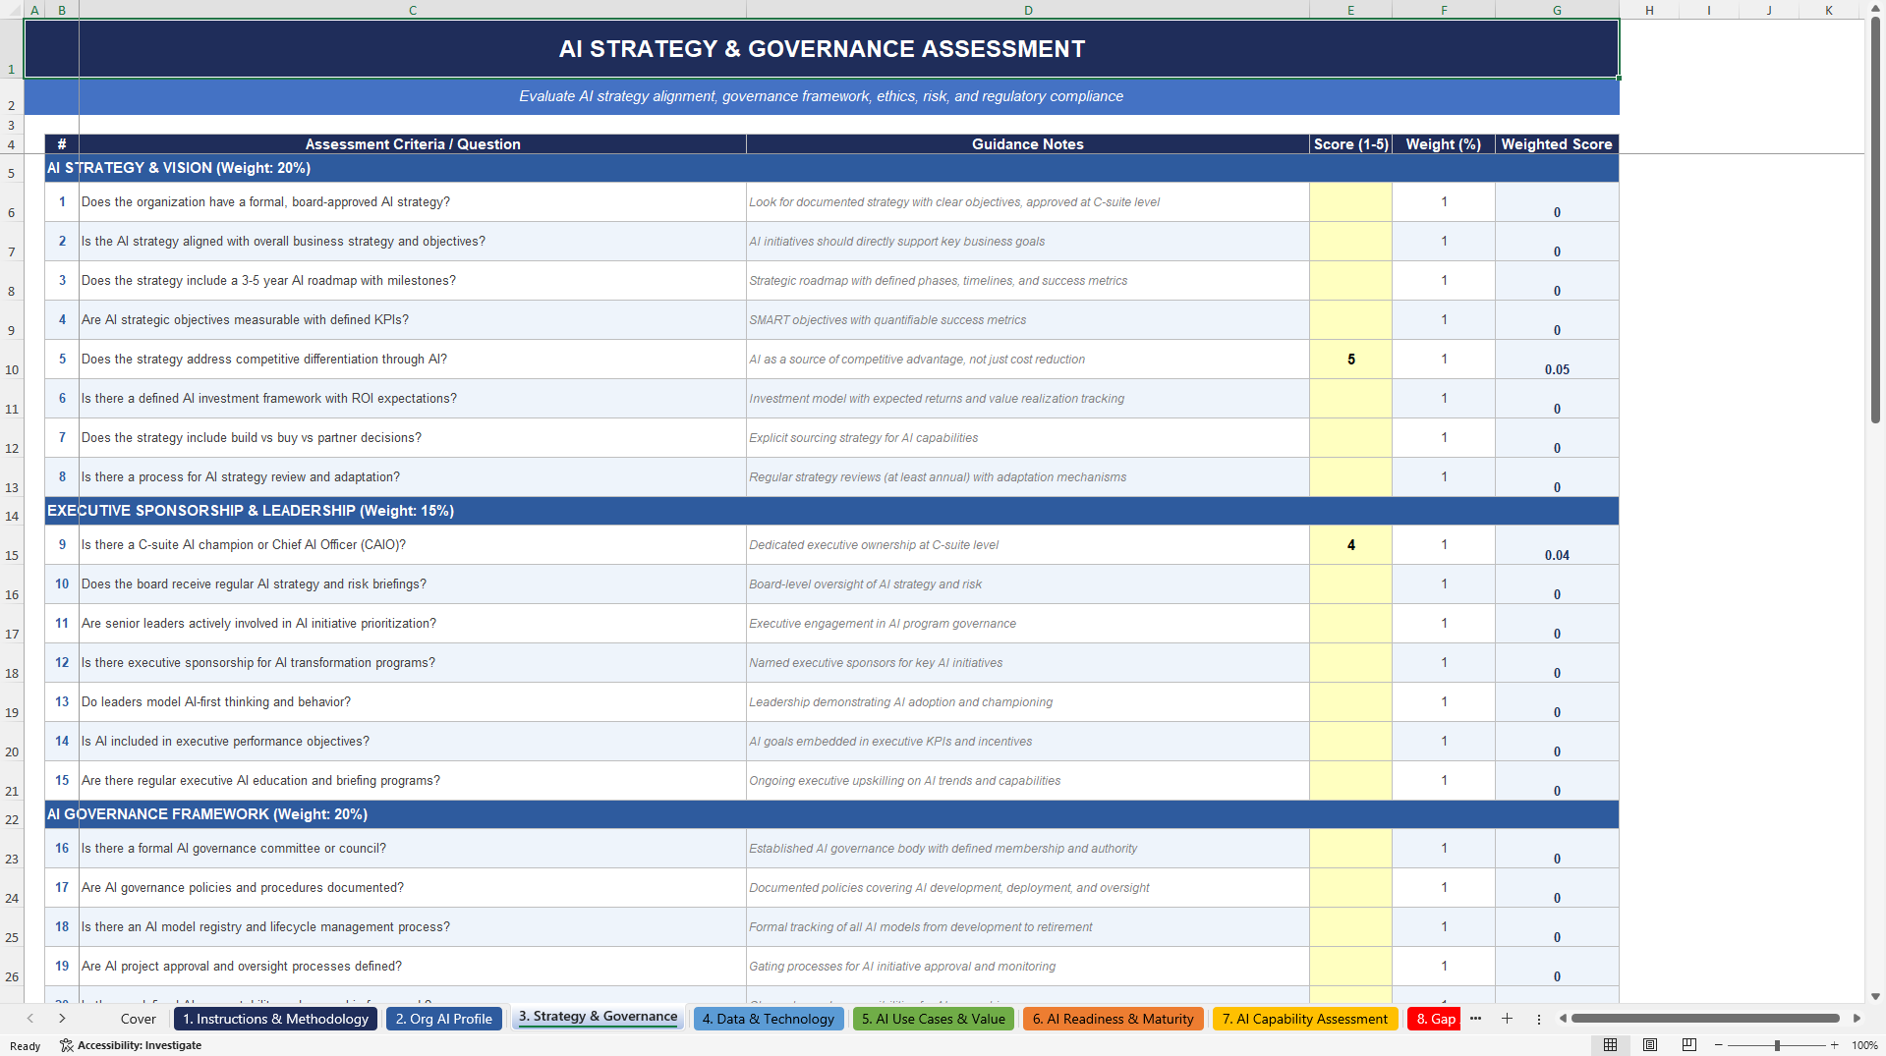Click the 100% zoom level
This screenshot has height=1056, width=1886.
tap(1864, 1045)
